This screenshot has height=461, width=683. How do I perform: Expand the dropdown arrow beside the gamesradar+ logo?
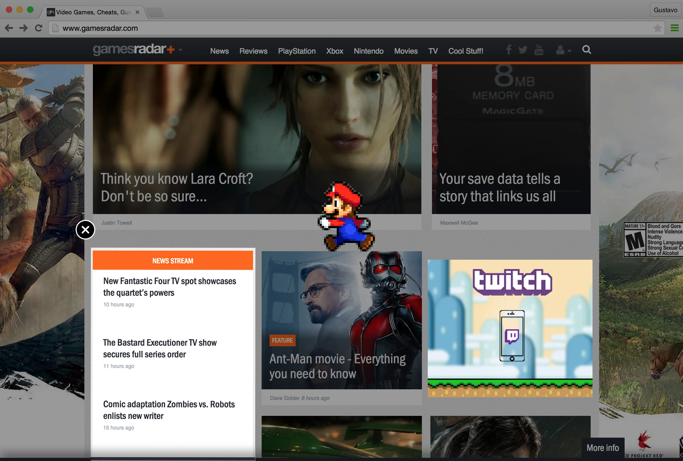tap(180, 50)
